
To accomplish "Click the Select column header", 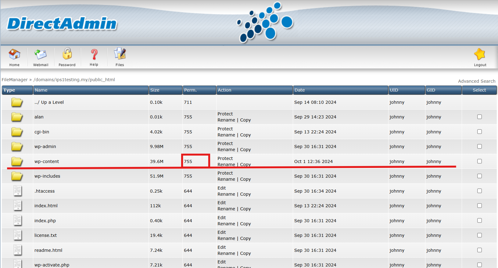I will coord(479,90).
